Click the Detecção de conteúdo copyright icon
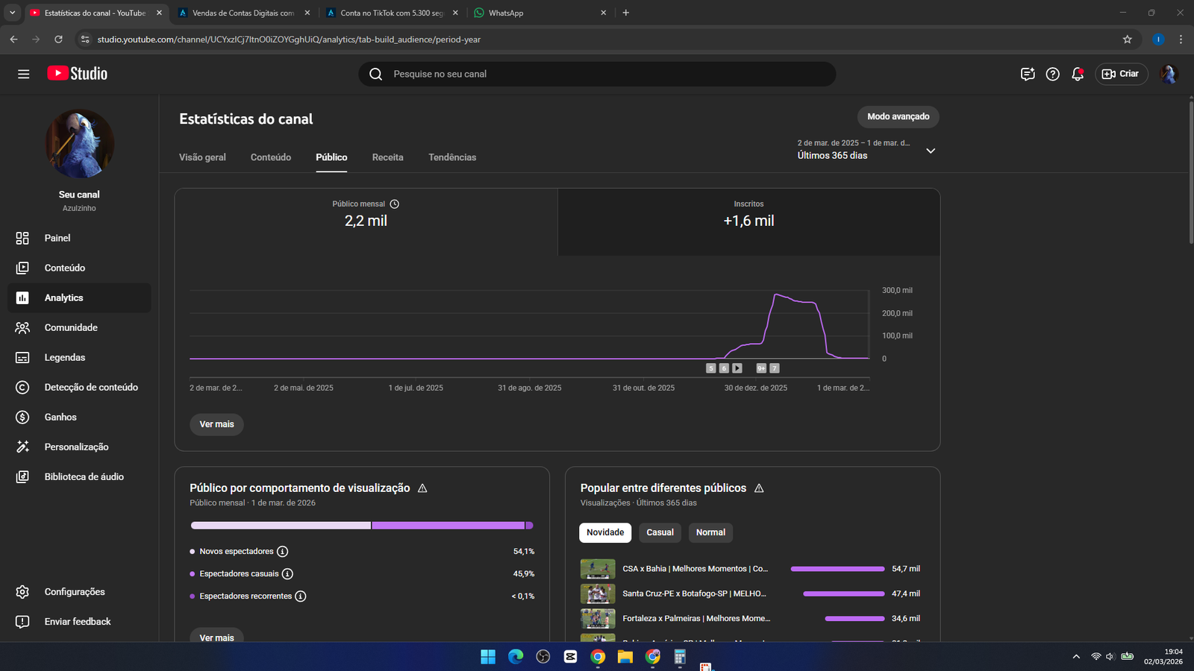Image resolution: width=1194 pixels, height=671 pixels. tap(22, 387)
